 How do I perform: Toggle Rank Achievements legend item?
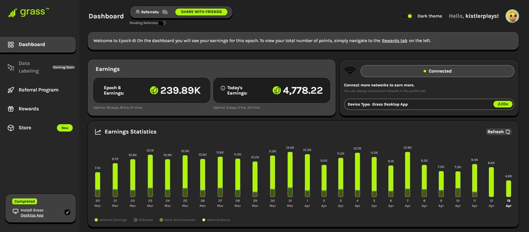click(177, 220)
